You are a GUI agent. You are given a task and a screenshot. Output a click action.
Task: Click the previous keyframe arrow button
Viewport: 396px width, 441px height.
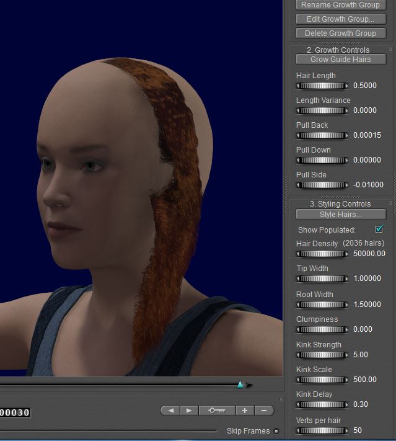click(x=170, y=411)
